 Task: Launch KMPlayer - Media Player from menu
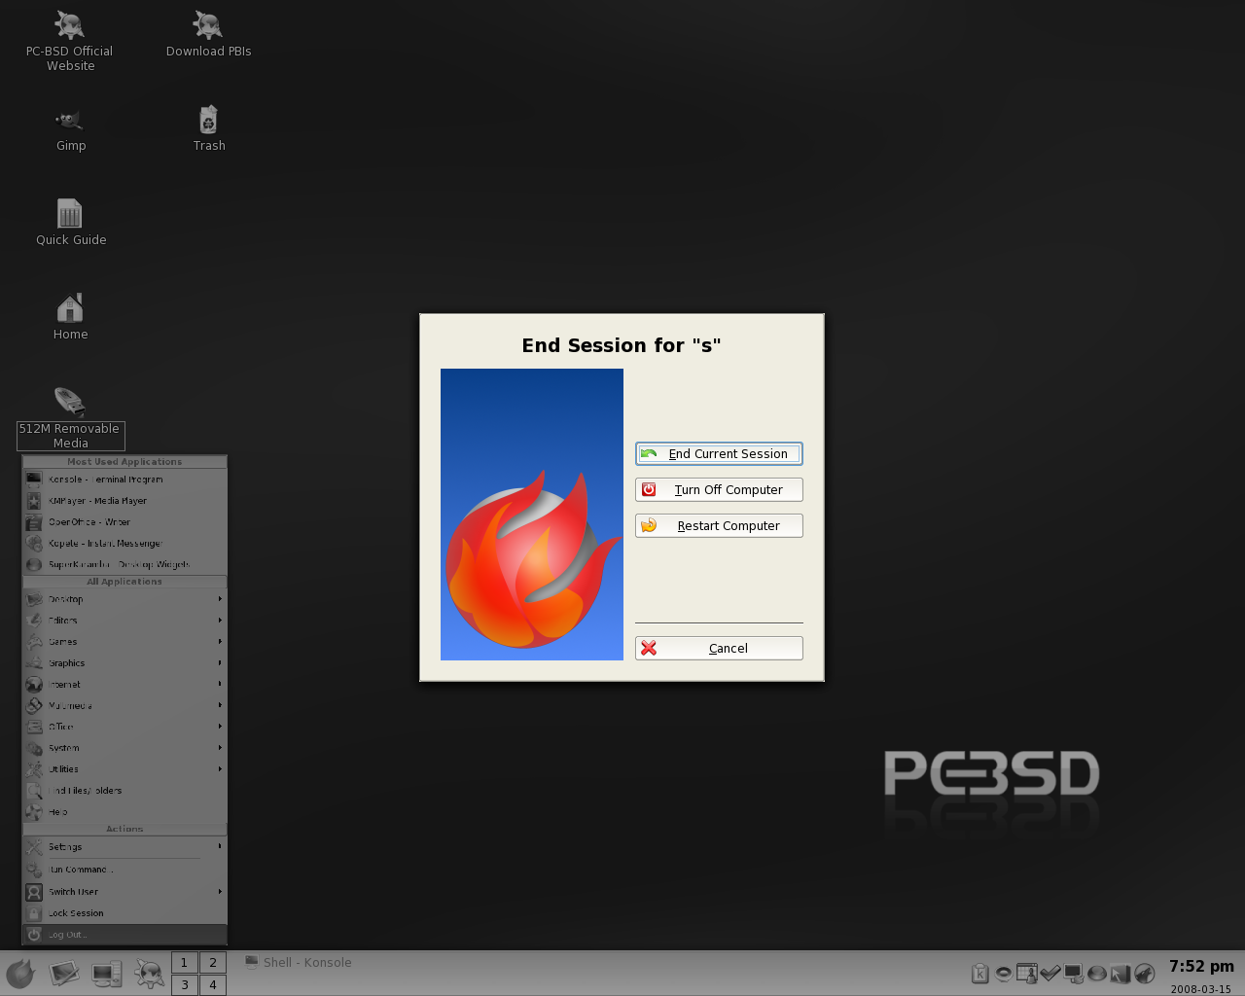click(x=124, y=501)
